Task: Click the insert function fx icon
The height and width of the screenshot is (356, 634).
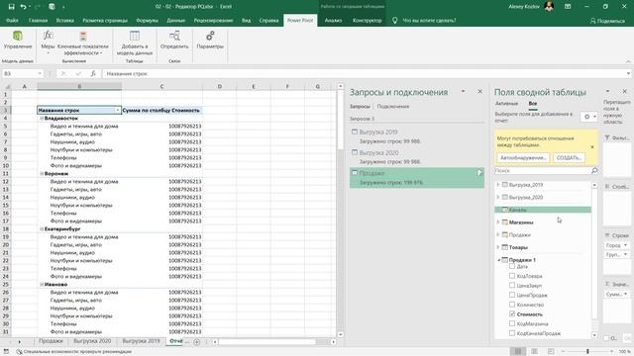Action: [x=93, y=73]
